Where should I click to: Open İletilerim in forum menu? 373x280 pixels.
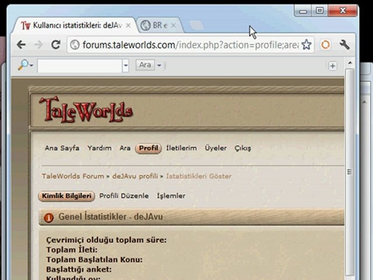pos(181,148)
